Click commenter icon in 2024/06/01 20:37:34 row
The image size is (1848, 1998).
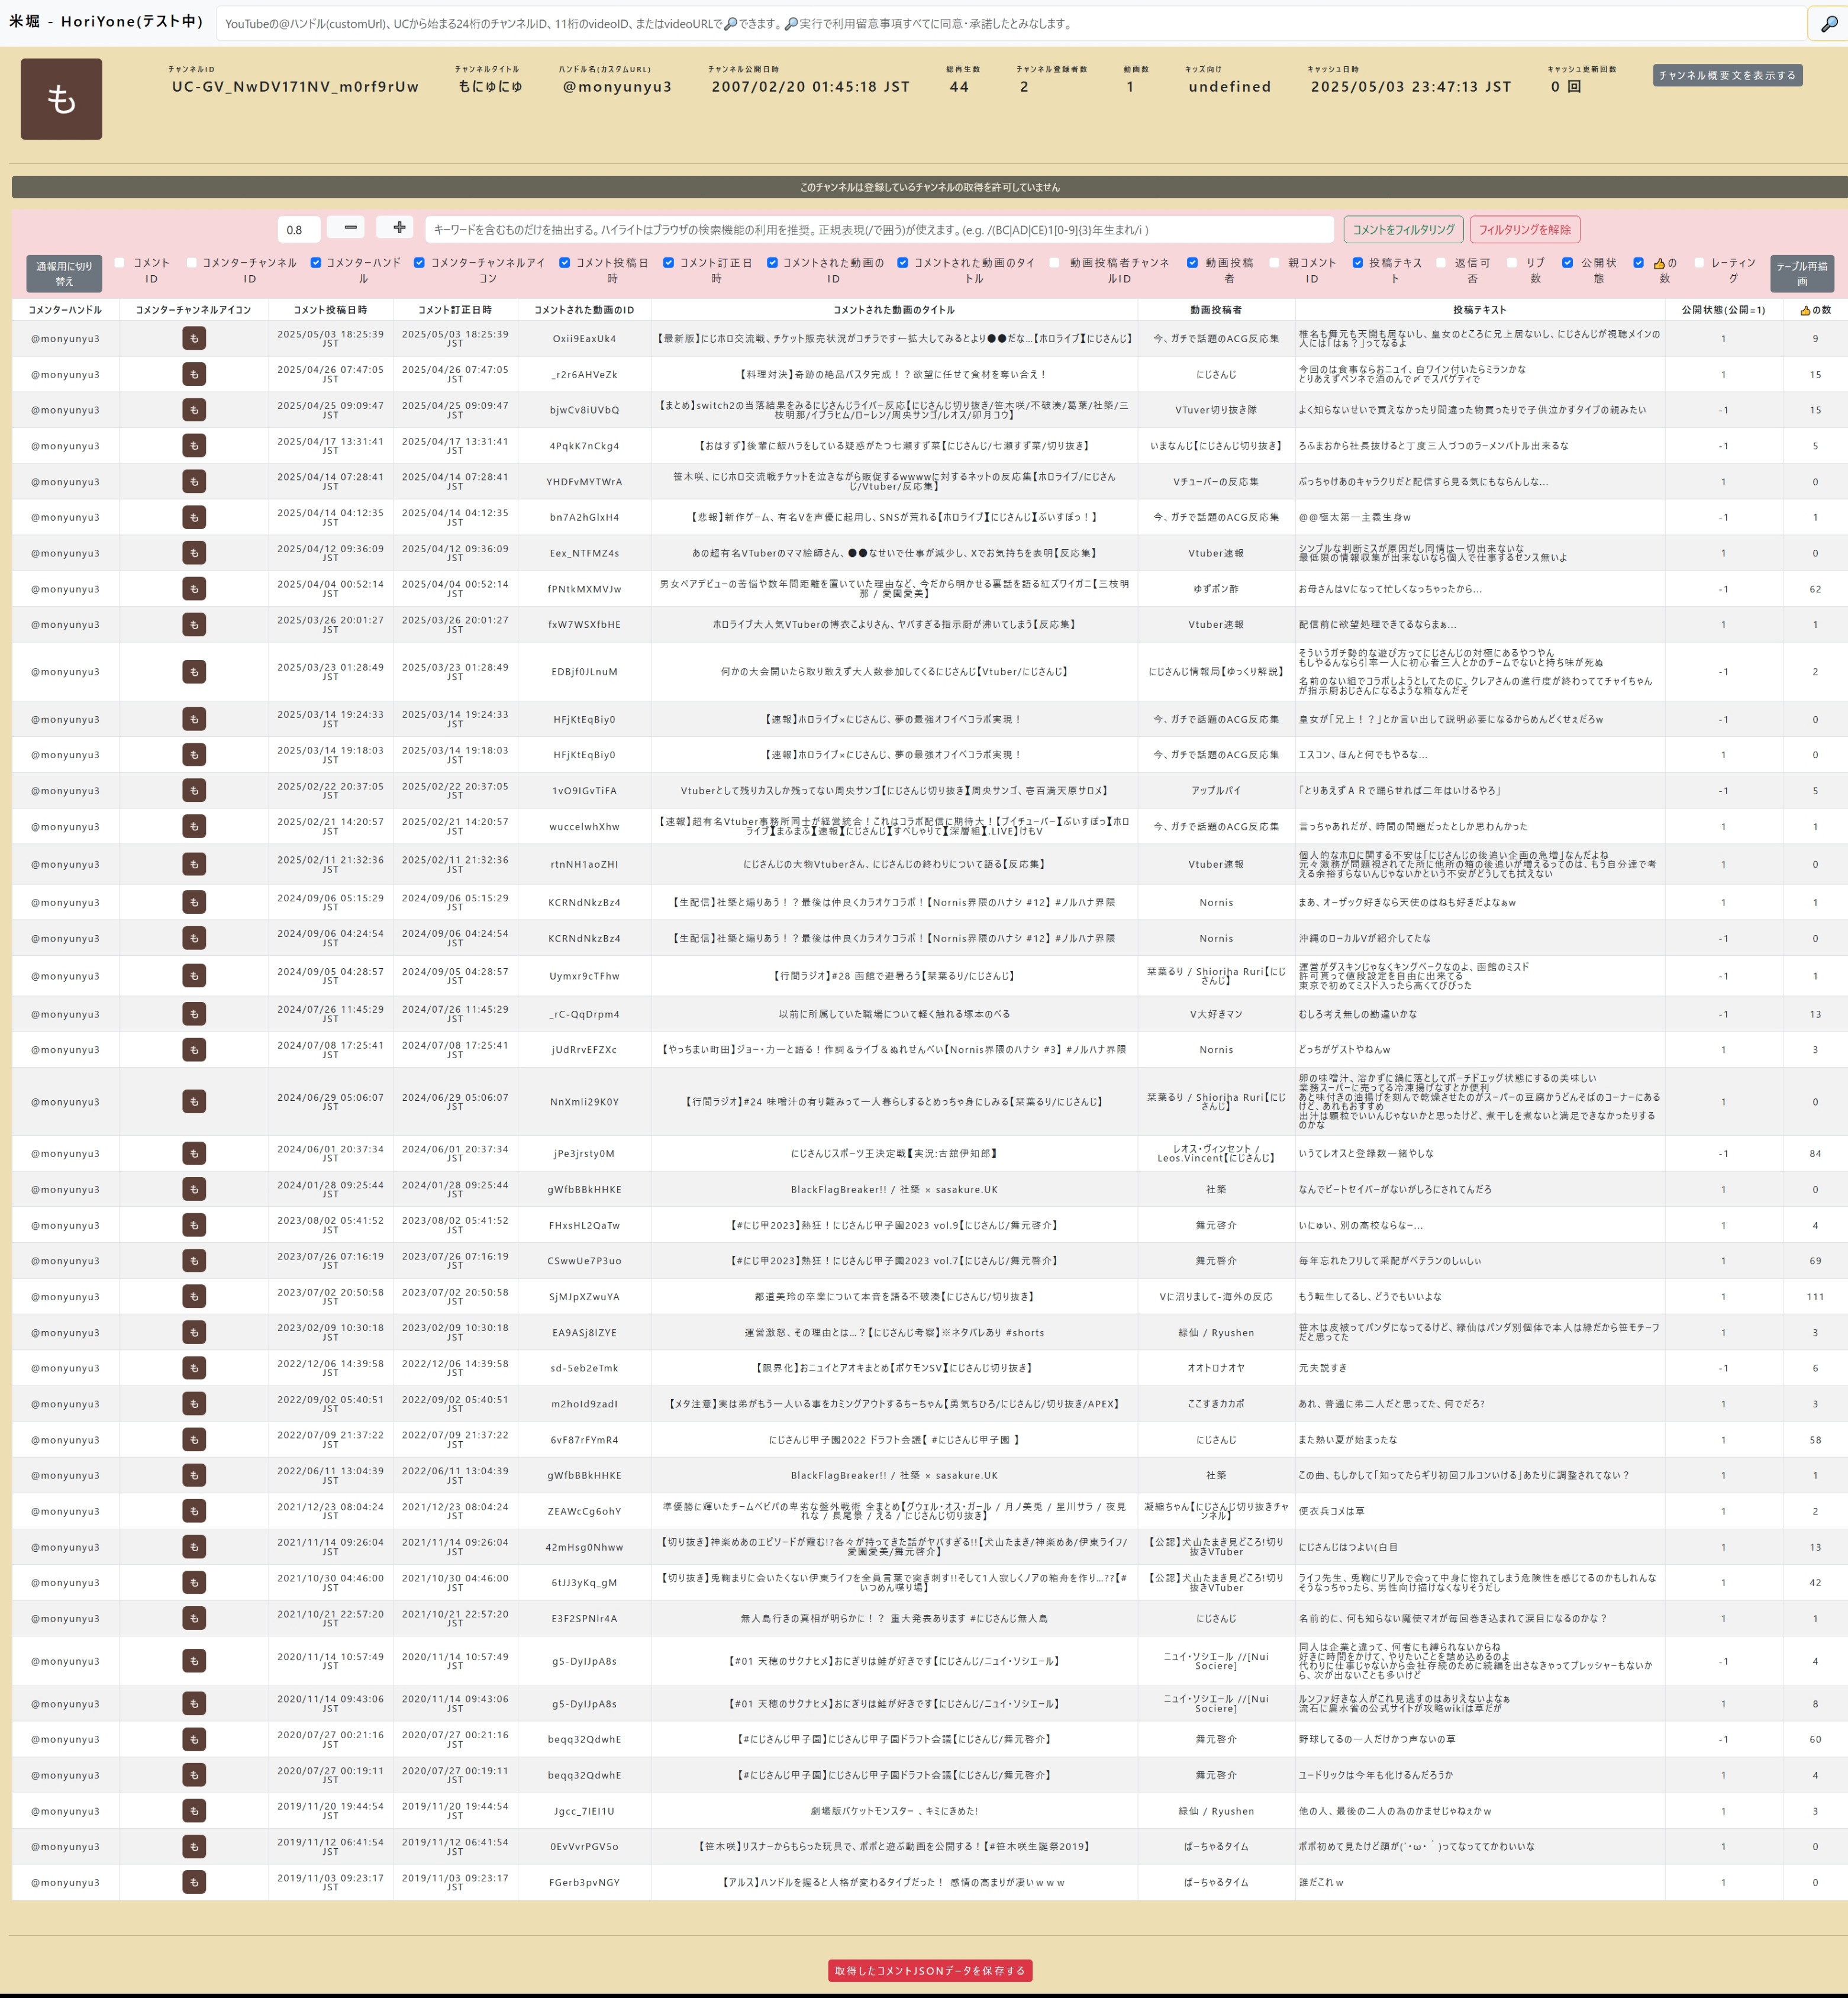[194, 1154]
